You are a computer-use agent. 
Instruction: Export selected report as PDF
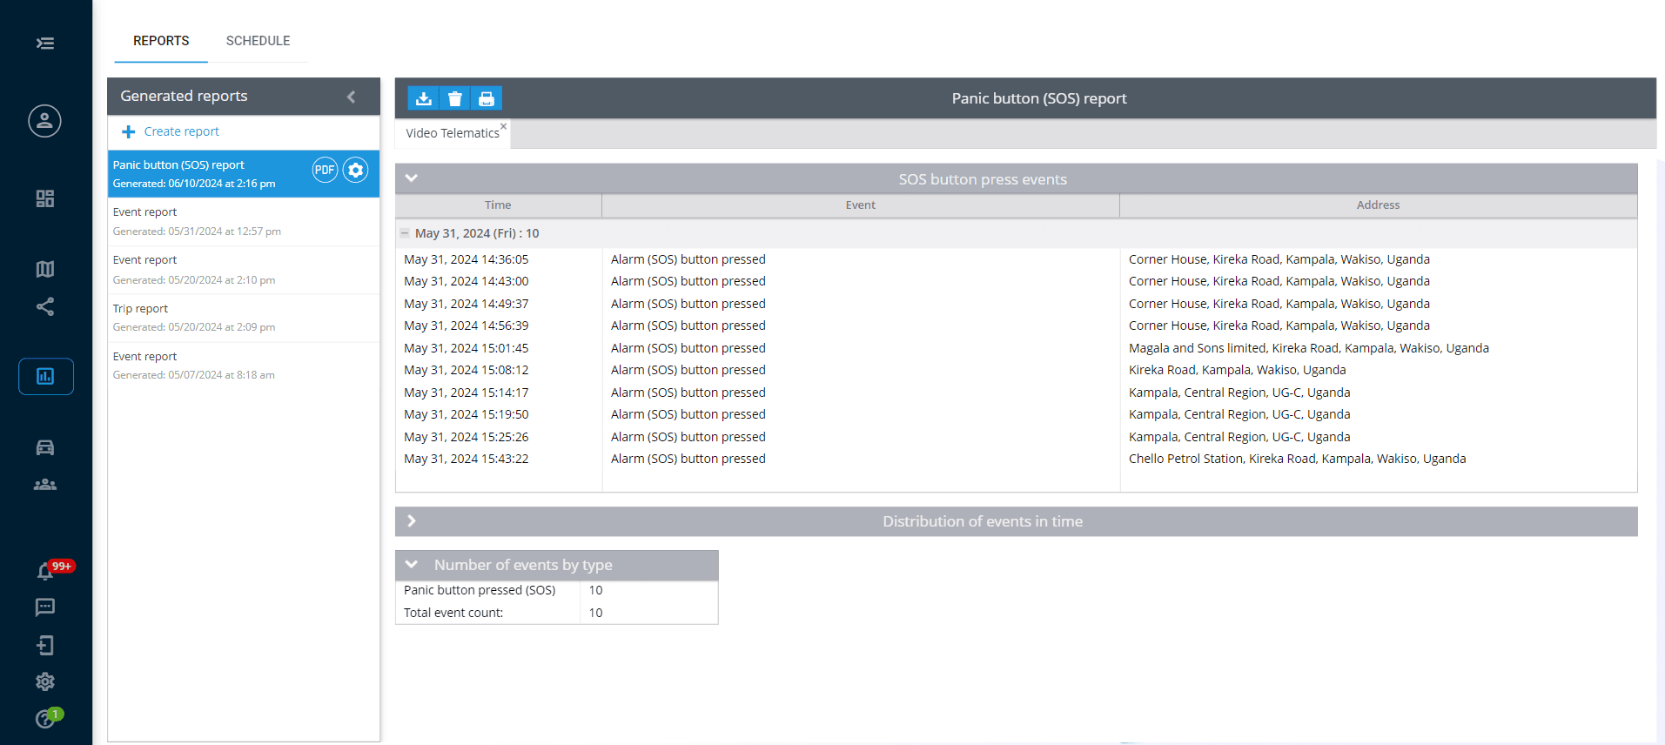point(325,170)
